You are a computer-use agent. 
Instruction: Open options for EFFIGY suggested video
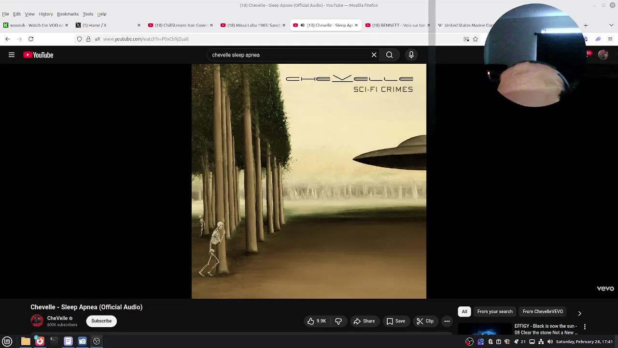585,327
